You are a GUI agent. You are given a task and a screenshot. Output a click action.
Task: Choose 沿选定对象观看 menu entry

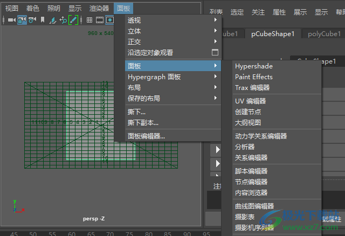[150, 53]
